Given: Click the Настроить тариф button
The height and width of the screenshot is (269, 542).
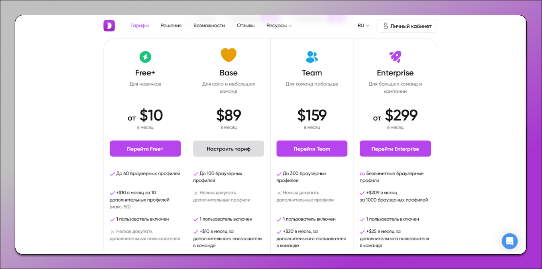Looking at the screenshot, I should (x=228, y=149).
